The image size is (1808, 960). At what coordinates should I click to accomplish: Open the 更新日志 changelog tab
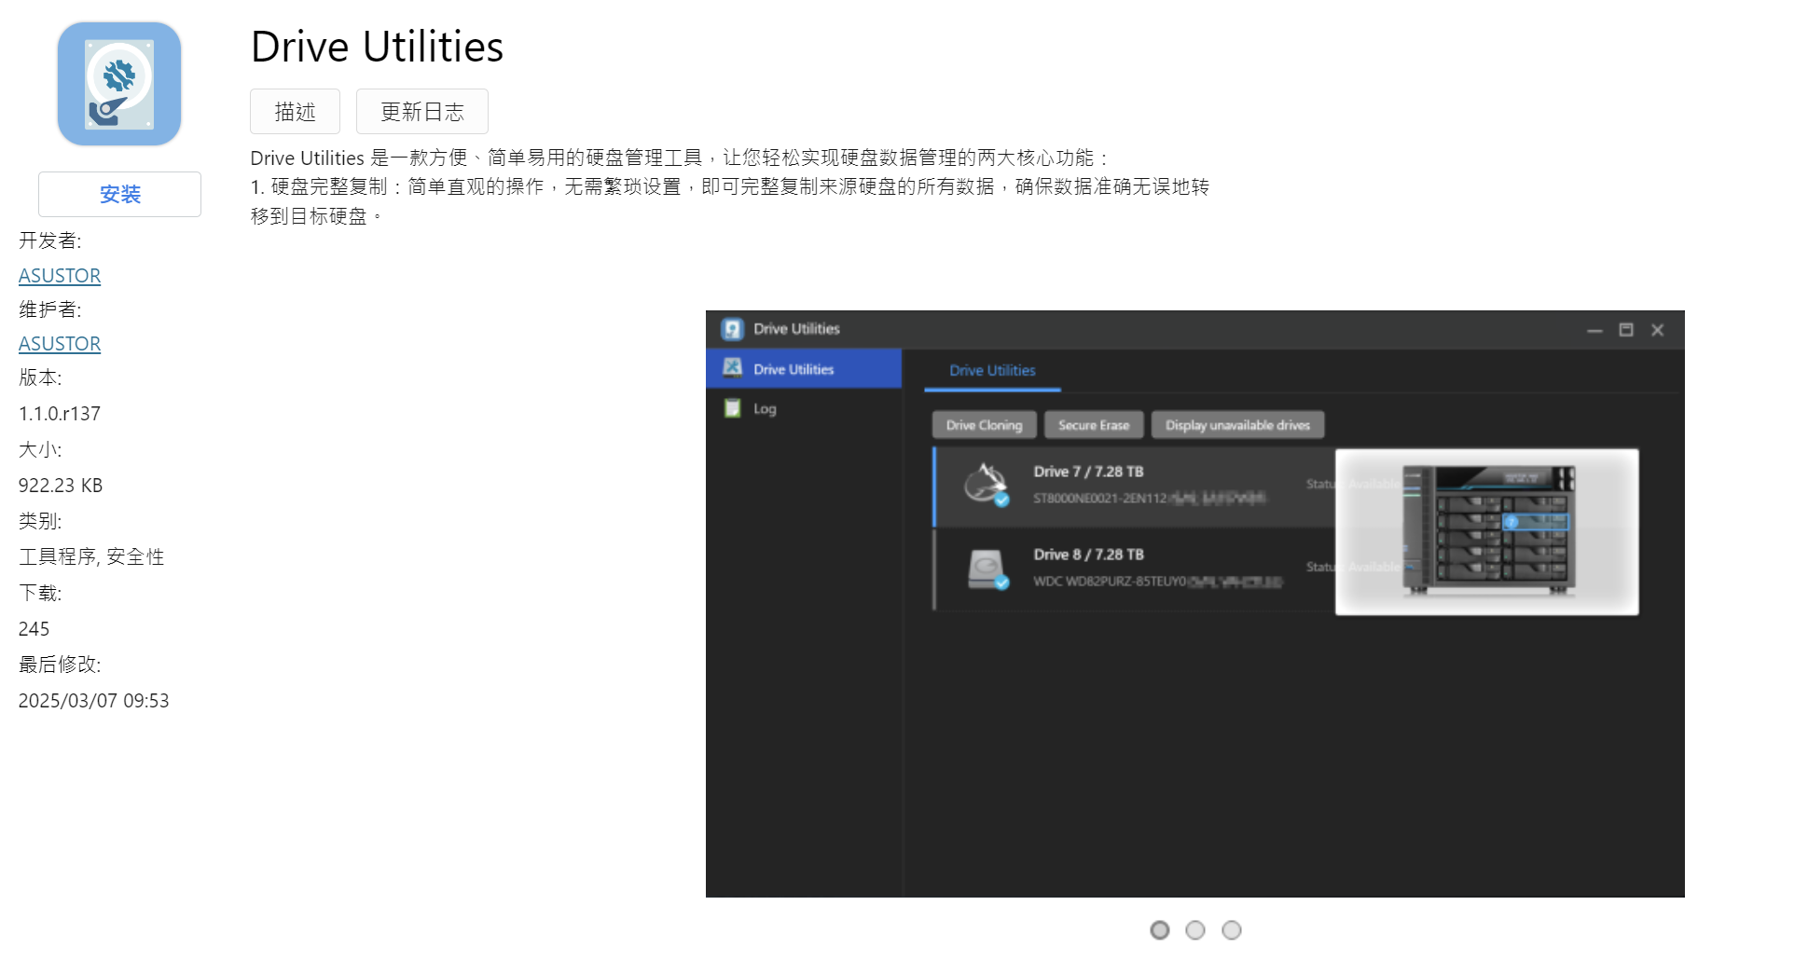point(422,112)
